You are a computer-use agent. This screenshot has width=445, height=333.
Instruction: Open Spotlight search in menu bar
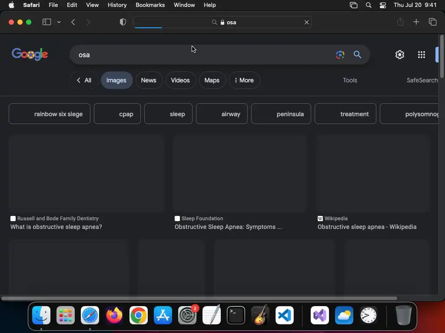tap(369, 5)
